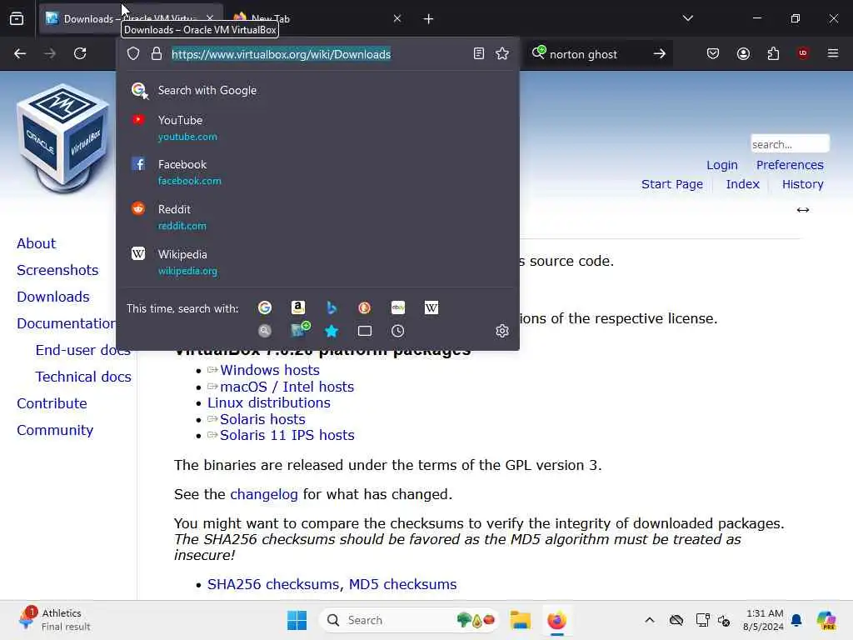Open Firefox View icon
Image resolution: width=853 pixels, height=640 pixels.
[17, 19]
